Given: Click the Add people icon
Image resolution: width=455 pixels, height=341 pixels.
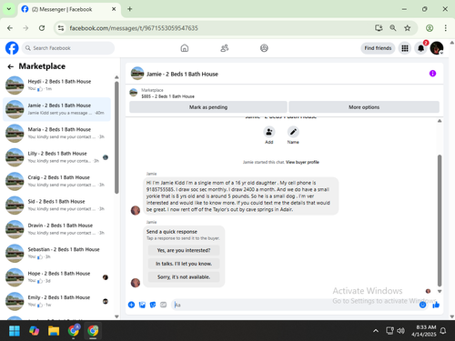Looking at the screenshot, I should click(269, 132).
